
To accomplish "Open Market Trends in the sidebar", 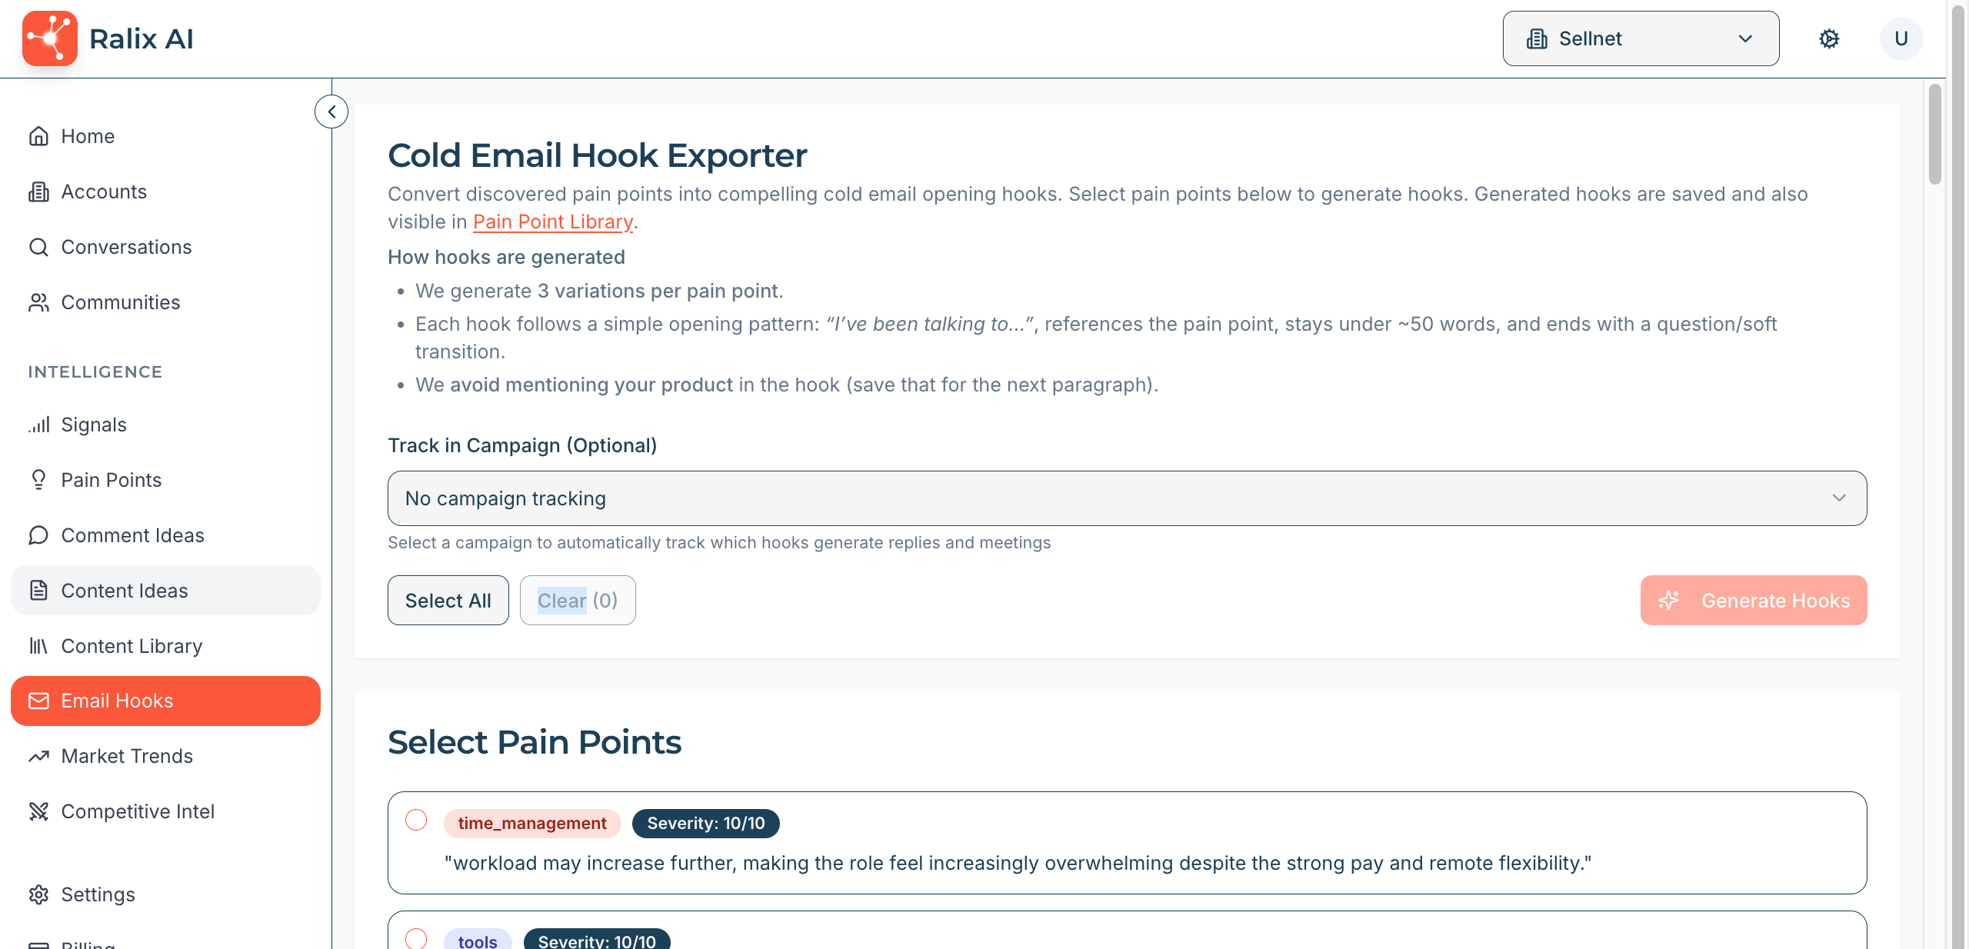I will pos(127,756).
